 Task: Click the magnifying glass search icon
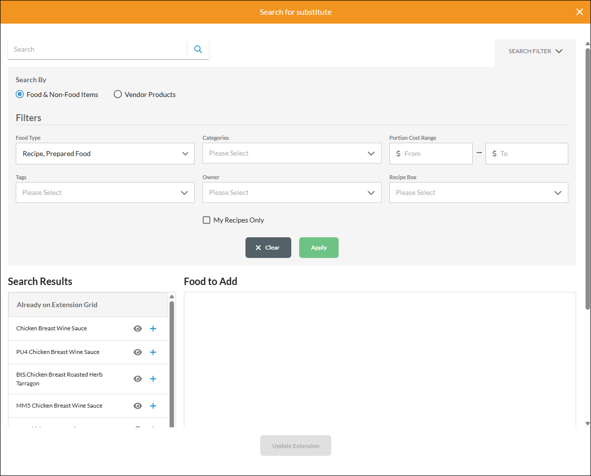coord(198,49)
